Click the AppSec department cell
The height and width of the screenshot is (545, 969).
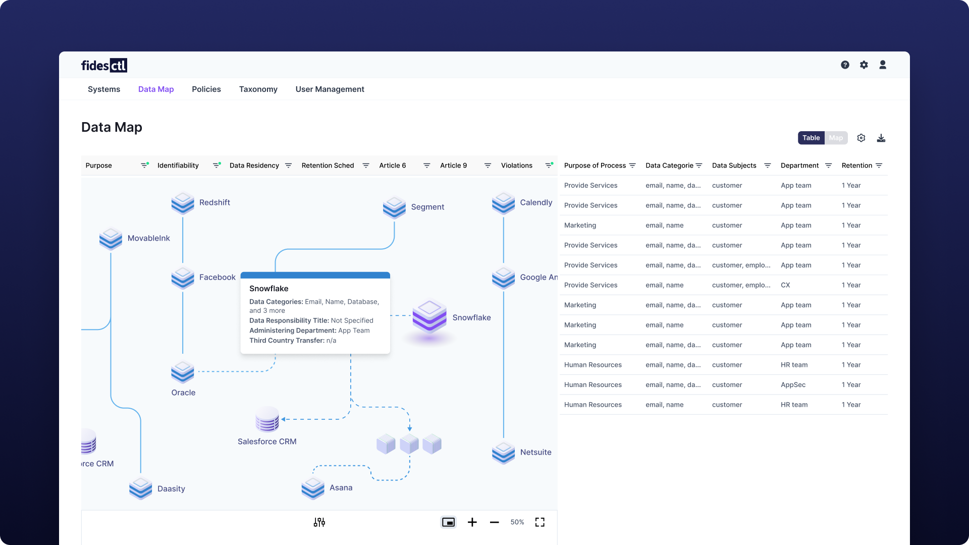793,385
